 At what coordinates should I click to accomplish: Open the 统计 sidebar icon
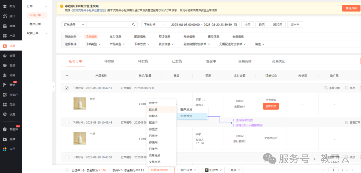point(5,16)
